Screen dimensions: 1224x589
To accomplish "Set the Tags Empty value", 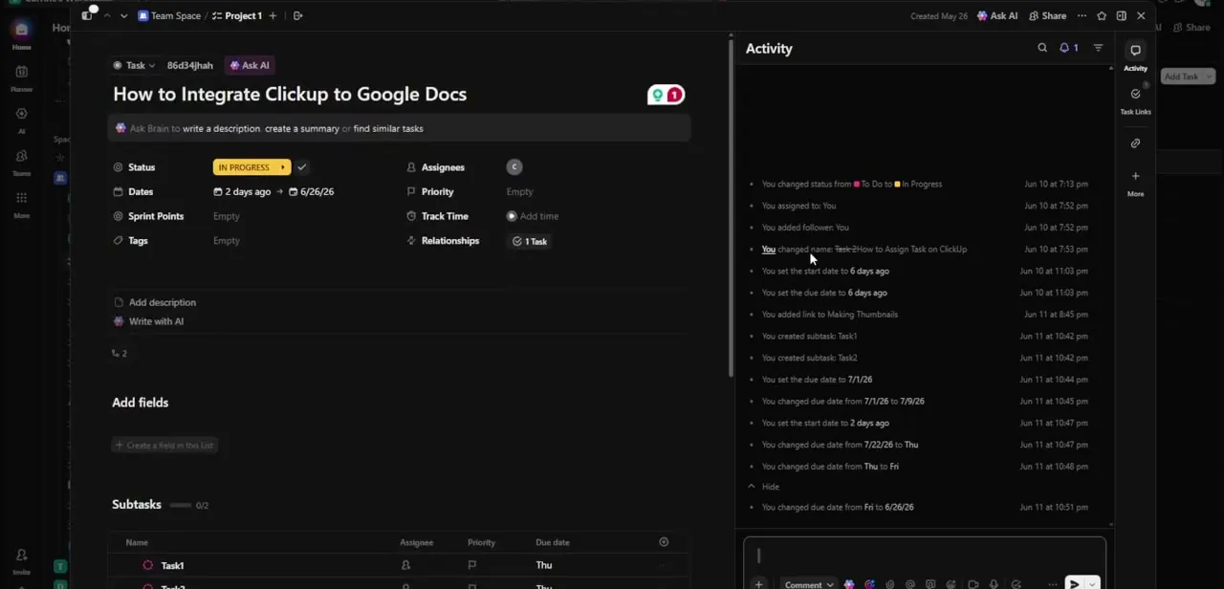I will coord(227,241).
